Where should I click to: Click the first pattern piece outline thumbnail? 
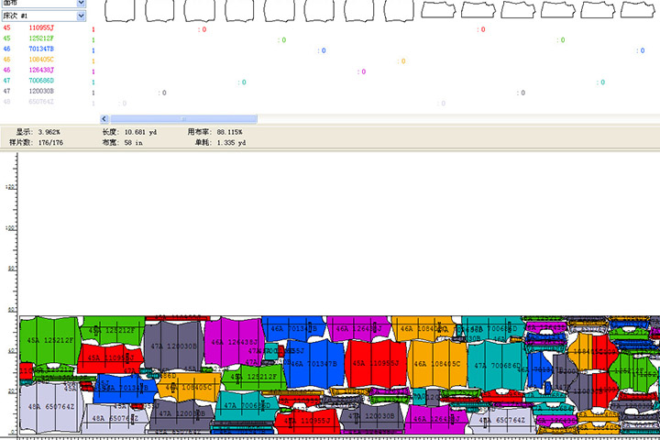point(116,10)
